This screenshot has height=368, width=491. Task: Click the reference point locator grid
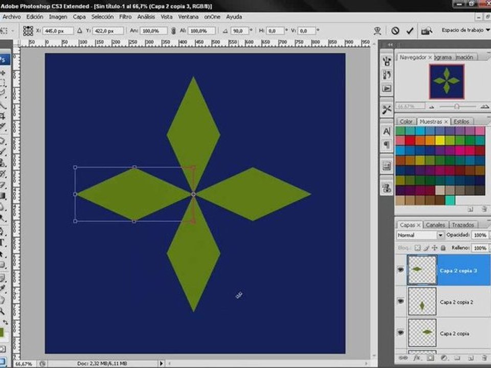coord(28,31)
